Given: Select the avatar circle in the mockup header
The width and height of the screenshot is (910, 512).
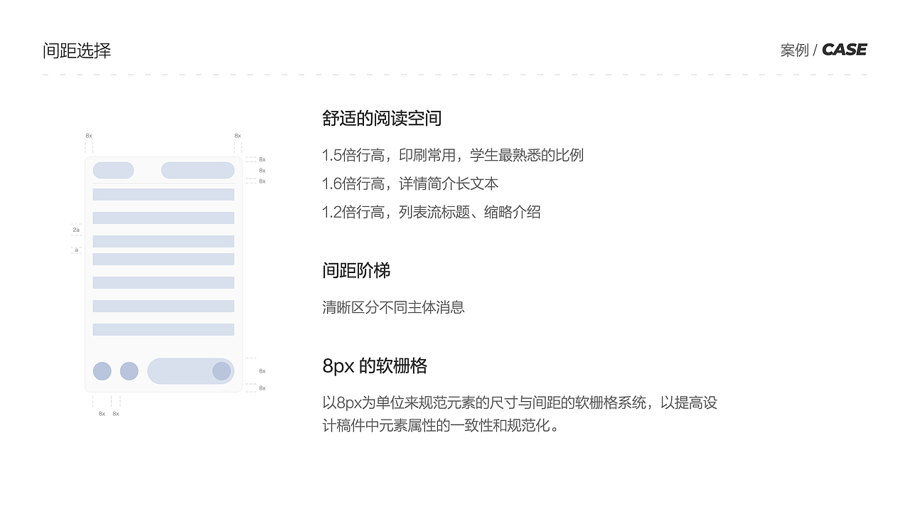Looking at the screenshot, I should click(x=113, y=169).
